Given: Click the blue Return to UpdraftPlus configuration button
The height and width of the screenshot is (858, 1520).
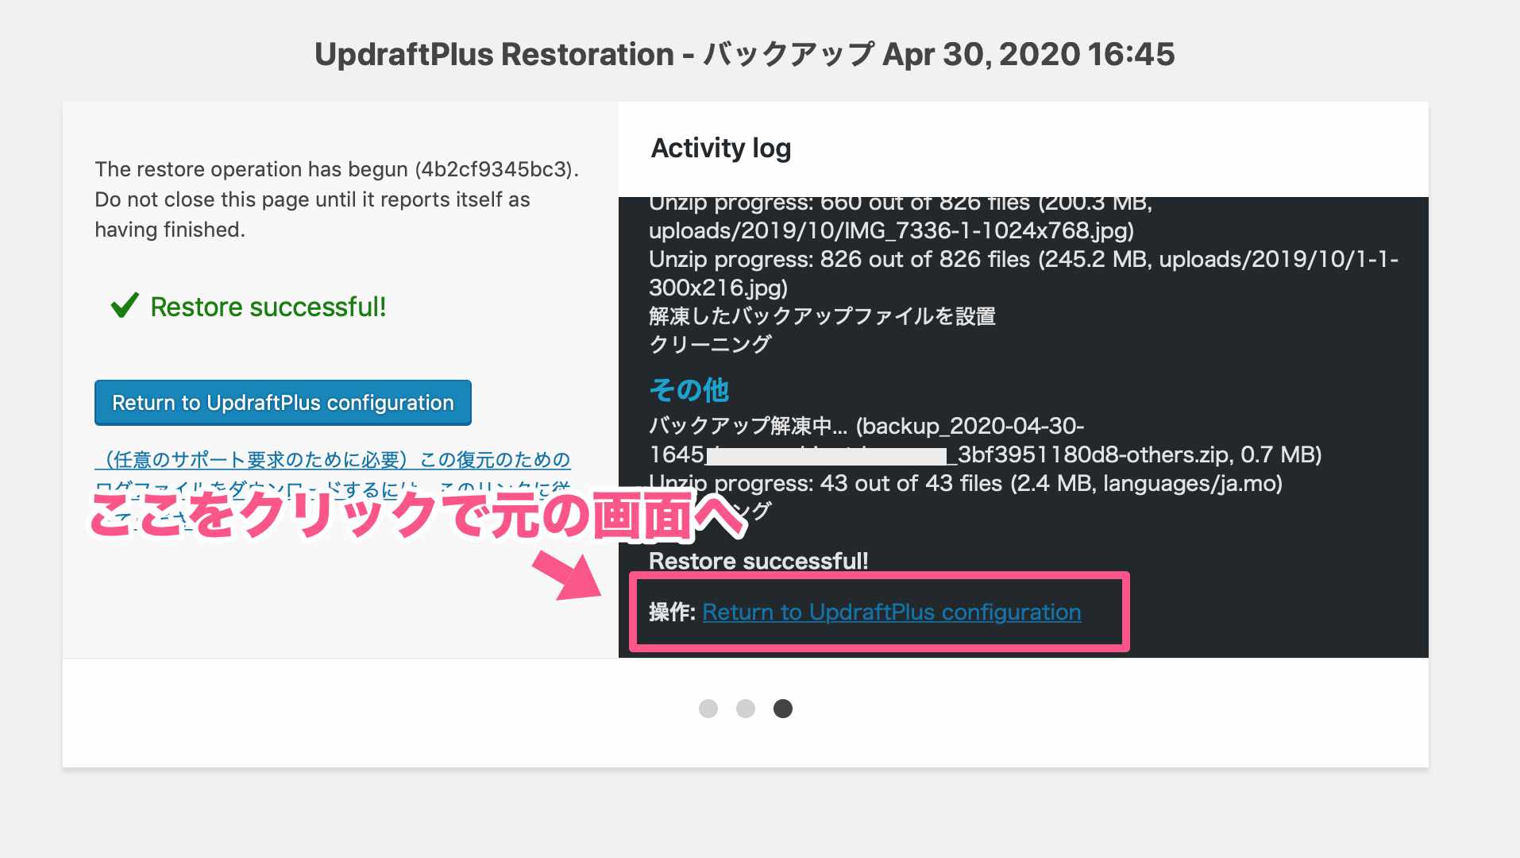Looking at the screenshot, I should point(283,403).
